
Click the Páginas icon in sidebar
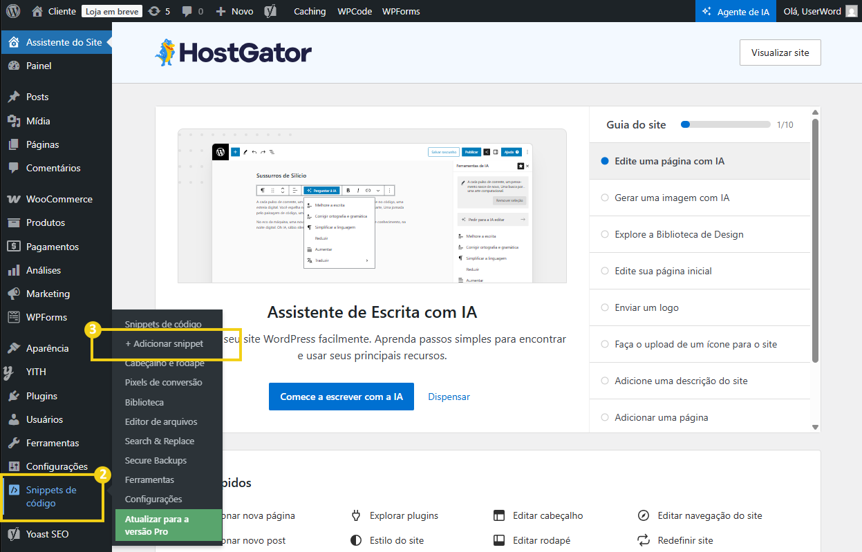(14, 144)
